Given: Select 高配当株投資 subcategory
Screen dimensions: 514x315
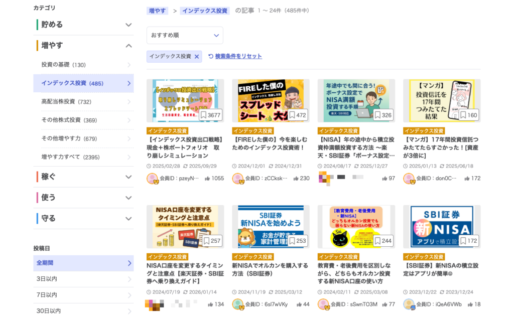Looking at the screenshot, I should (84, 102).
